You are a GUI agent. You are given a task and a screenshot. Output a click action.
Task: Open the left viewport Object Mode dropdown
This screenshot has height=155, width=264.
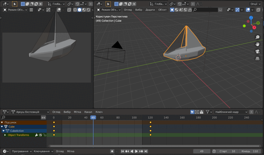15,10
